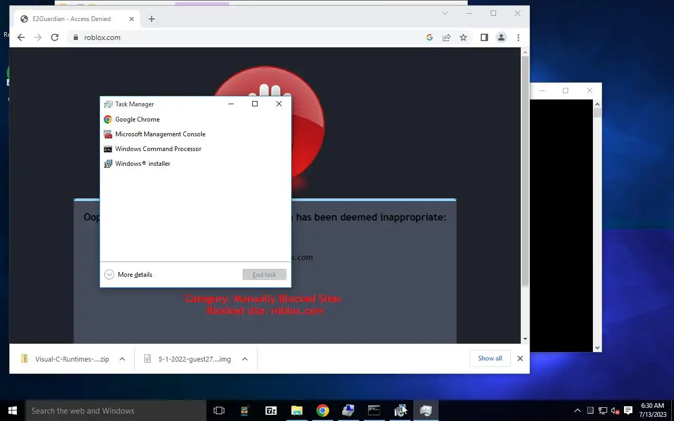Screen dimensions: 674x421
Task: Open Visual-C-Runtimes zip download options arrow
Action: point(122,359)
